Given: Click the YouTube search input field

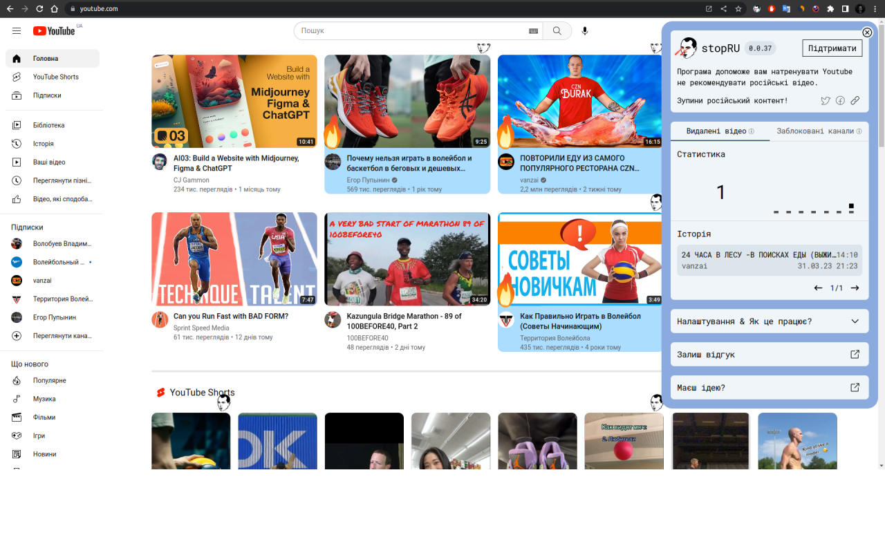Looking at the screenshot, I should [411, 31].
